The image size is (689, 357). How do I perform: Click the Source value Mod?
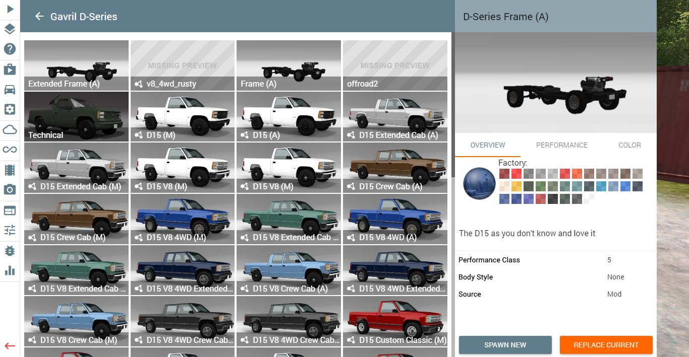(x=614, y=294)
